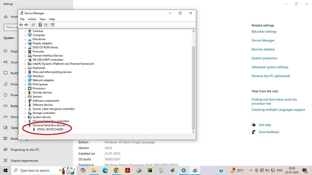Open Microsoft Edge from the taskbar
This screenshot has height=175, width=312.
105,170
